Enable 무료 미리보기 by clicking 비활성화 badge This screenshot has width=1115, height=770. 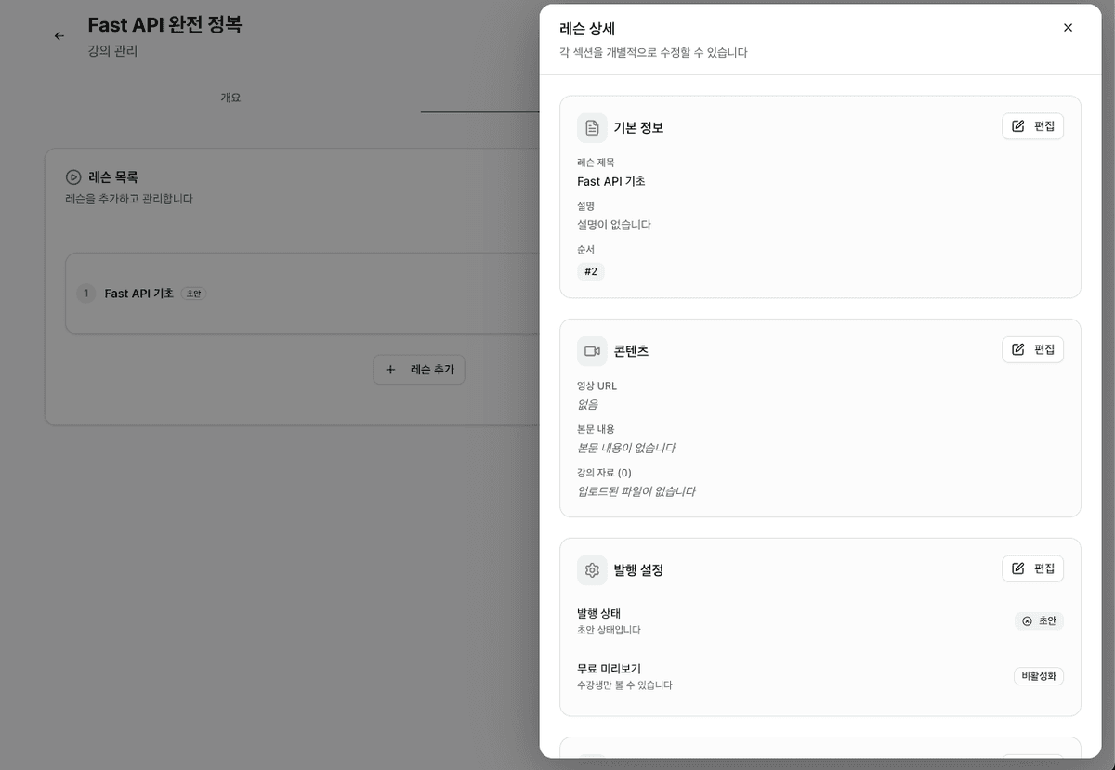point(1038,676)
